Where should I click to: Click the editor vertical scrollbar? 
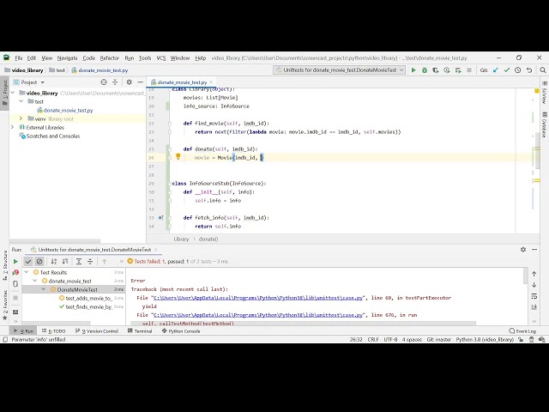click(x=537, y=151)
